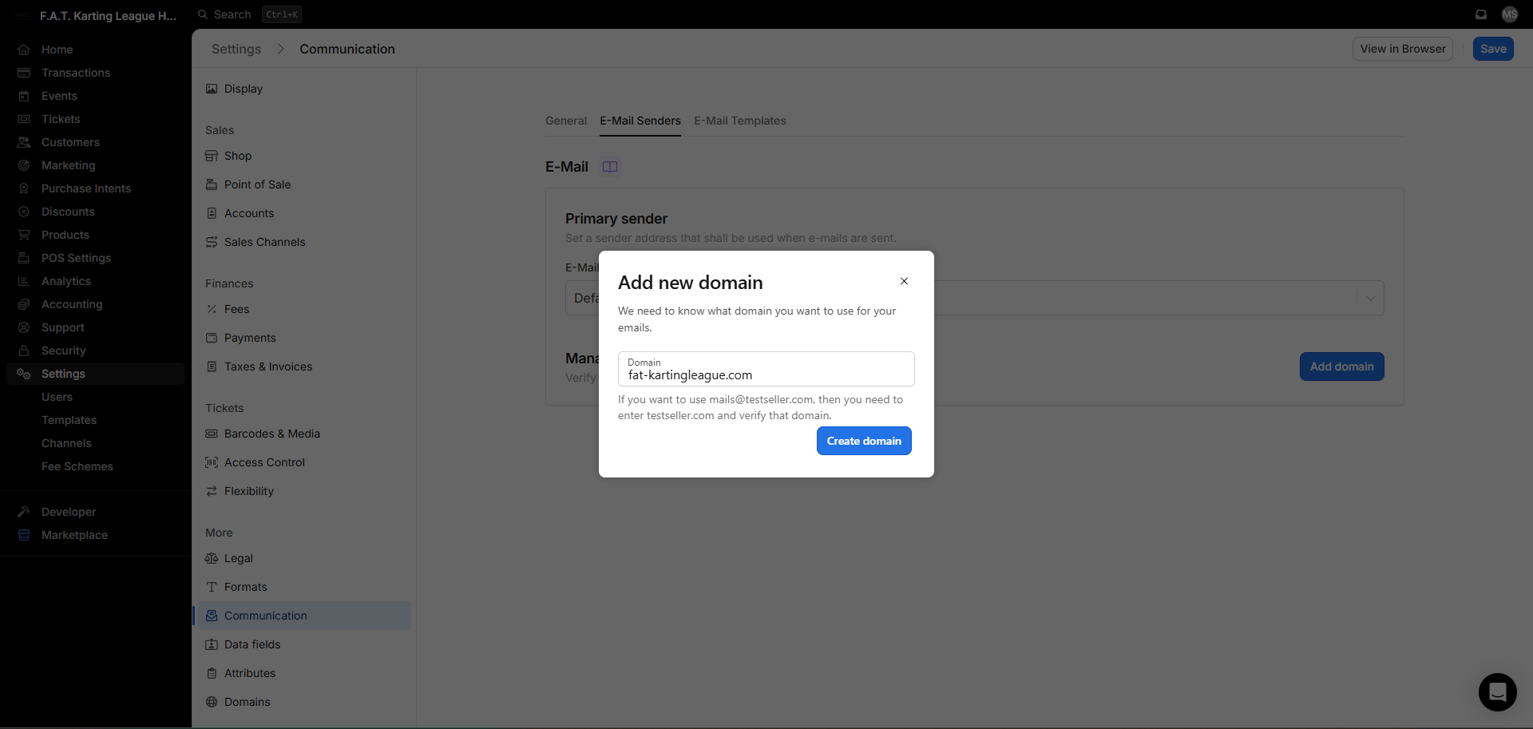Click the Domain input field
The height and width of the screenshot is (729, 1533).
tap(766, 369)
